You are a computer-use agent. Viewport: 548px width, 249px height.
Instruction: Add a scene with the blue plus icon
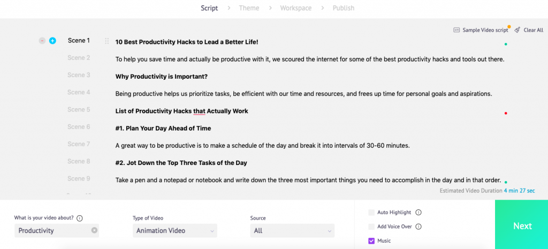click(x=52, y=41)
